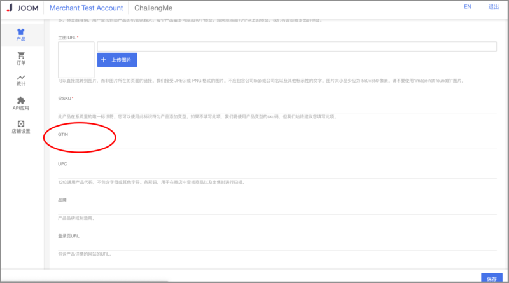Click the UPC field label

coord(62,164)
